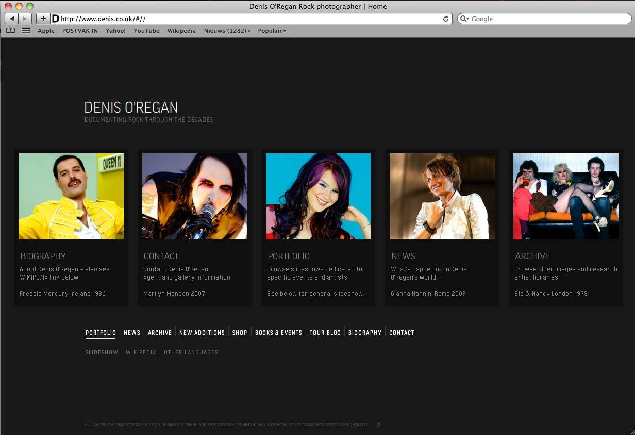Click 'Freddie Mercury Ireland 1986' caption

pyautogui.click(x=62, y=294)
